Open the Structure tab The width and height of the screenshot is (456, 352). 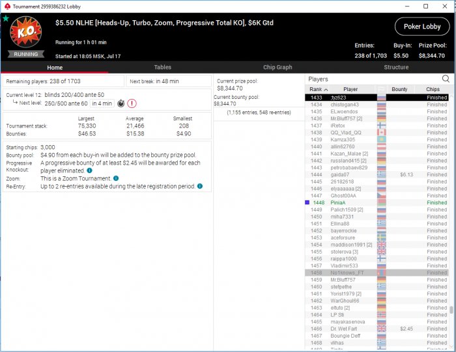point(396,67)
